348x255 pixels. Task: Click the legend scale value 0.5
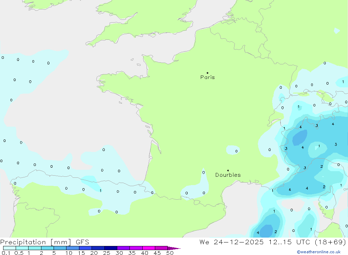19,253
